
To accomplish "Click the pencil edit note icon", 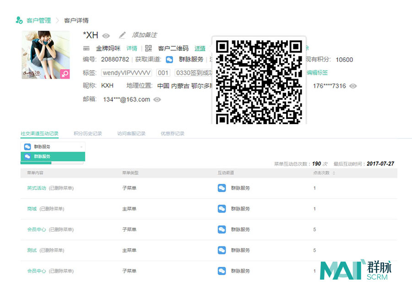I will (x=122, y=35).
